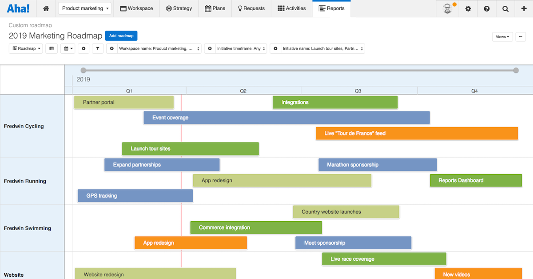Click the 2019 year label
533x279 pixels.
(84, 80)
